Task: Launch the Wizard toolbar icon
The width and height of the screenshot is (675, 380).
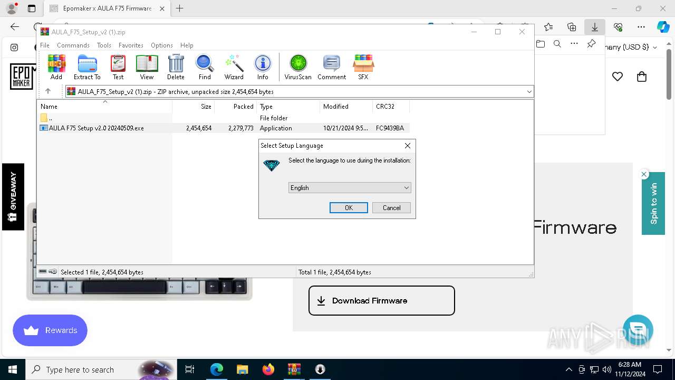Action: tap(234, 67)
